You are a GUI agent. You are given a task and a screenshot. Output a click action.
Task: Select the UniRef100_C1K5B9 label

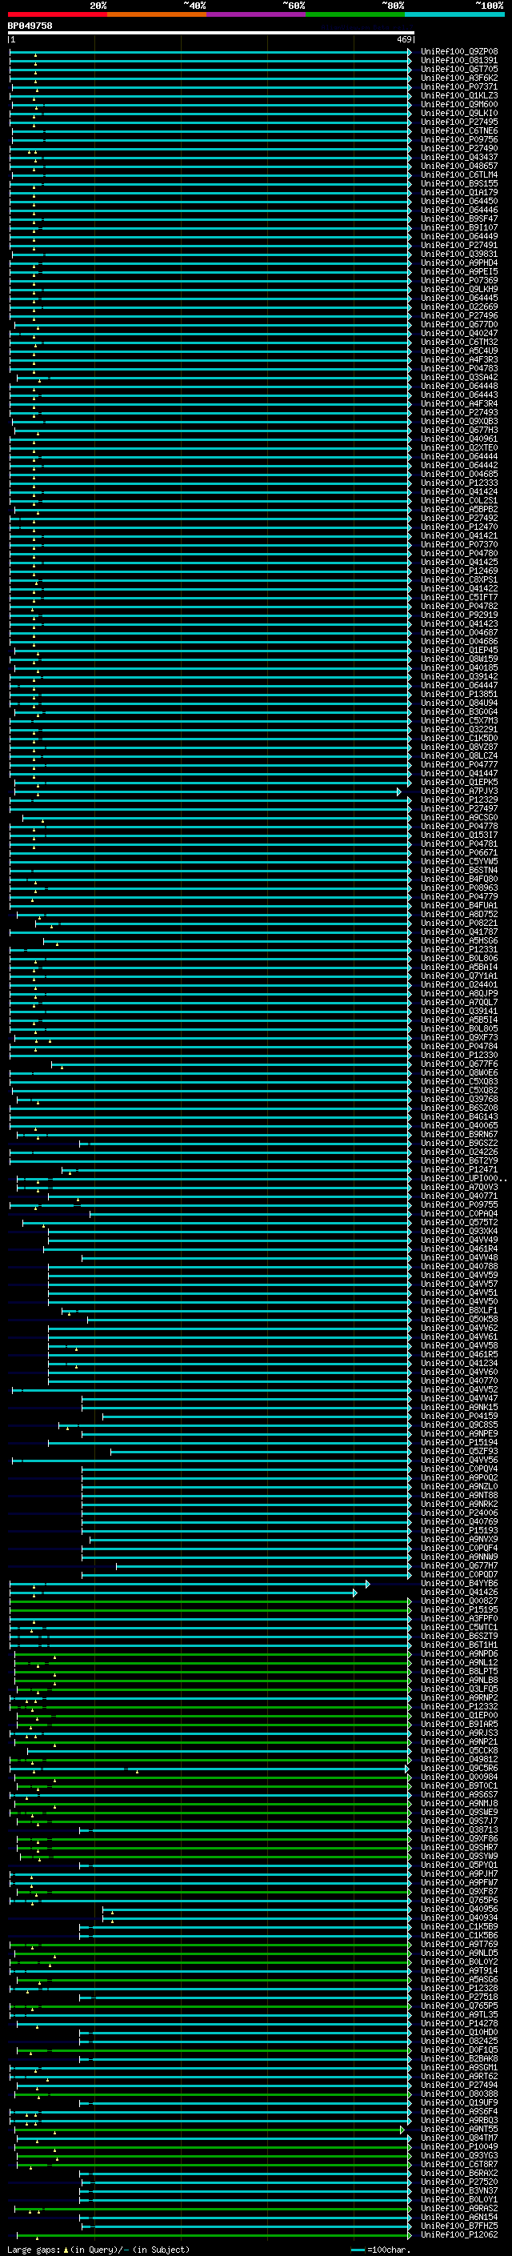point(459,1928)
